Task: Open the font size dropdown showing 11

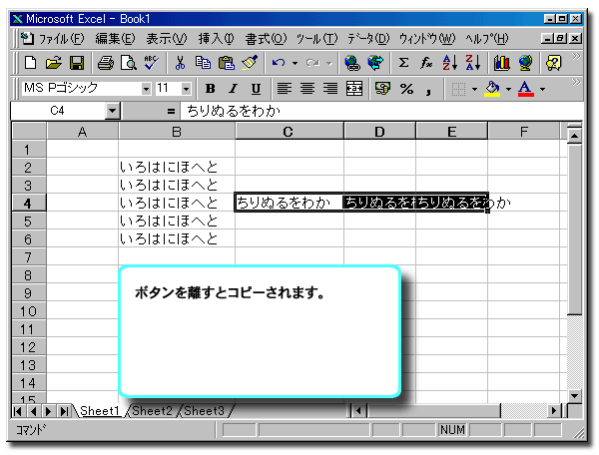Action: (186, 89)
